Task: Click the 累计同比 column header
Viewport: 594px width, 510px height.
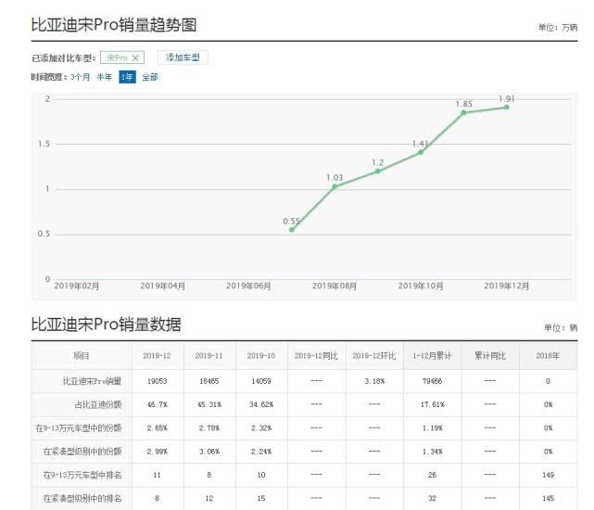Action: tap(490, 356)
